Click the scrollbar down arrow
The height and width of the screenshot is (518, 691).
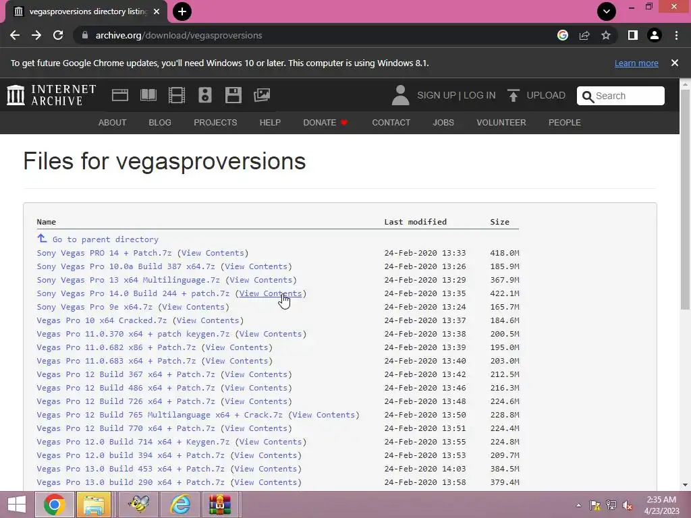tap(686, 486)
